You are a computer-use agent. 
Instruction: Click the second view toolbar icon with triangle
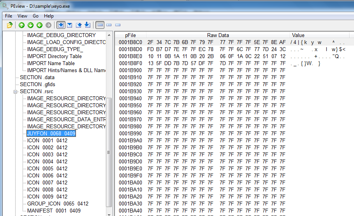pos(70,25)
